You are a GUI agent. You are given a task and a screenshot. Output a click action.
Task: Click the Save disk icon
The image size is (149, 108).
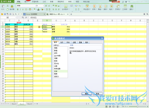[x=5, y=14]
